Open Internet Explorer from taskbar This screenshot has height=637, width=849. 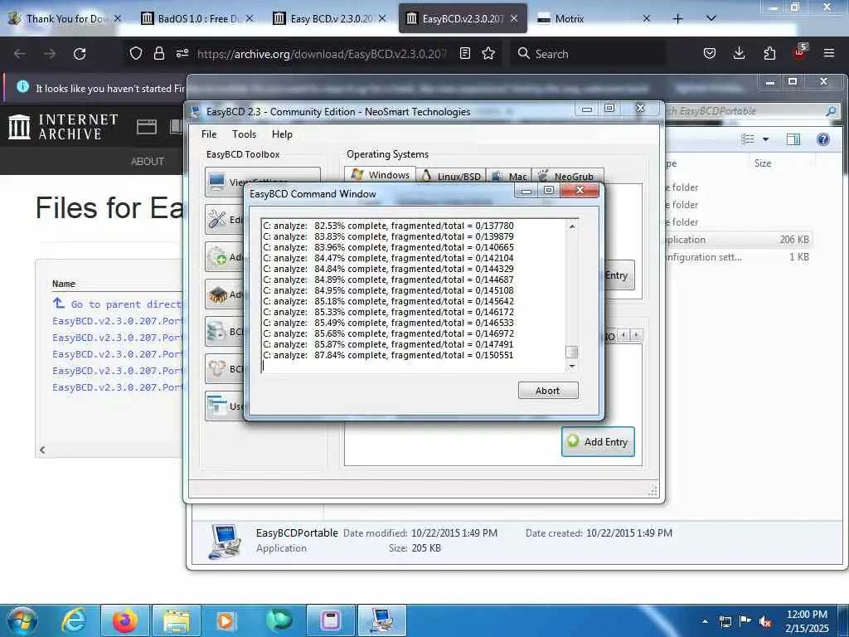pyautogui.click(x=75, y=620)
